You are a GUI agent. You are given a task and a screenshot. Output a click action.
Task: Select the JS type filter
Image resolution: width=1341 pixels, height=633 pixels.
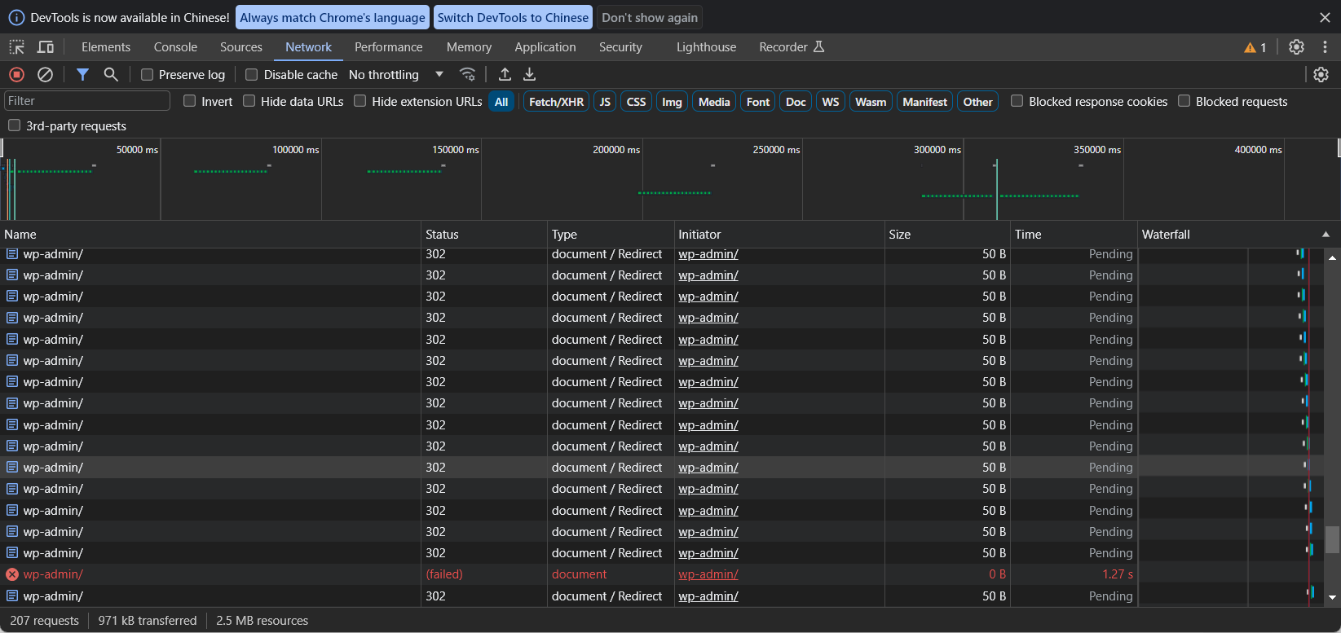point(605,102)
